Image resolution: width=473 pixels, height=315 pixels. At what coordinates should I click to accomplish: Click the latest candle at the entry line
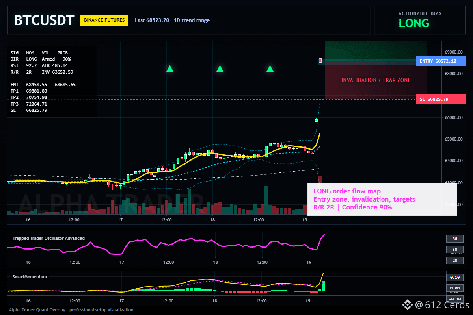click(320, 61)
